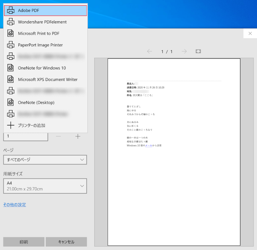This screenshot has width=257, height=250.
Task: Cancel the print with キャンセル
Action: [x=66, y=242]
